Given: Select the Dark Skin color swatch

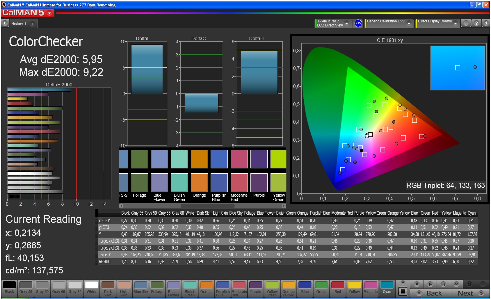Looking at the screenshot, I should pyautogui.click(x=108, y=288).
